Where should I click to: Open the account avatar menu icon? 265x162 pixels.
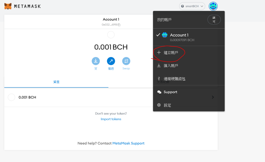(213, 6)
